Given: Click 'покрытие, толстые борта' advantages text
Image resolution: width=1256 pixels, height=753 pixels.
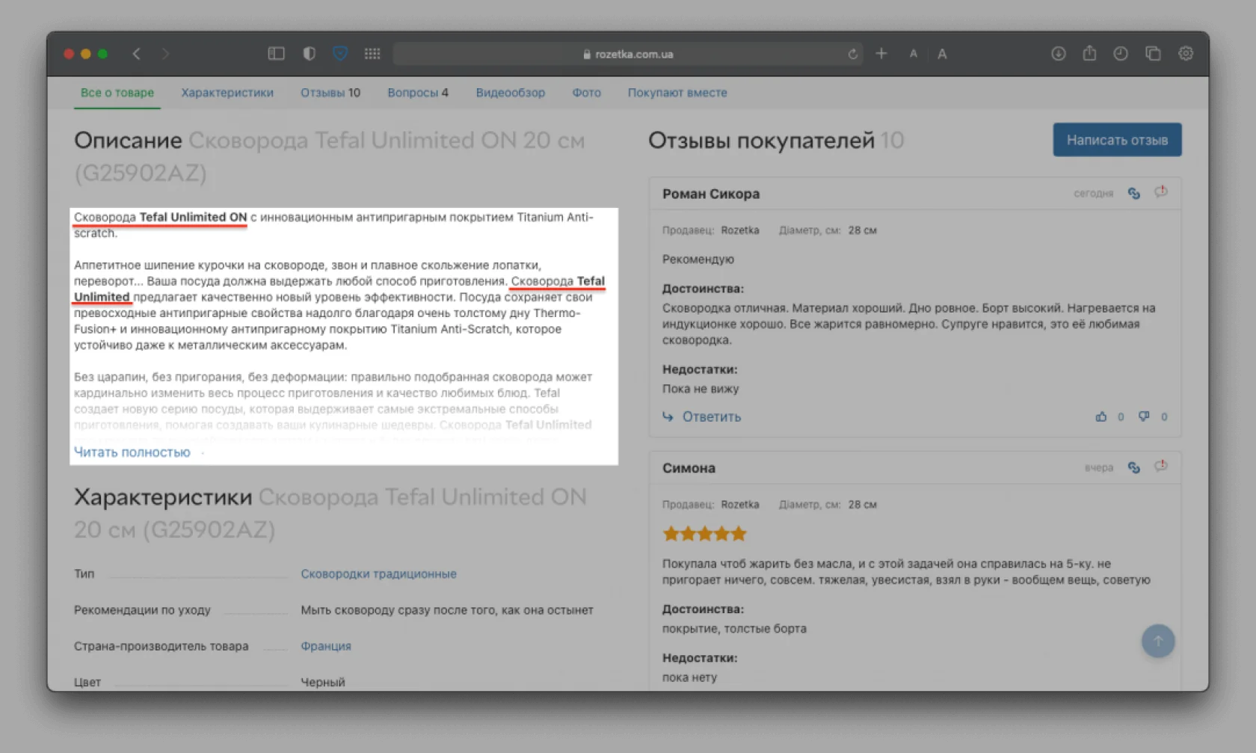Looking at the screenshot, I should [734, 629].
